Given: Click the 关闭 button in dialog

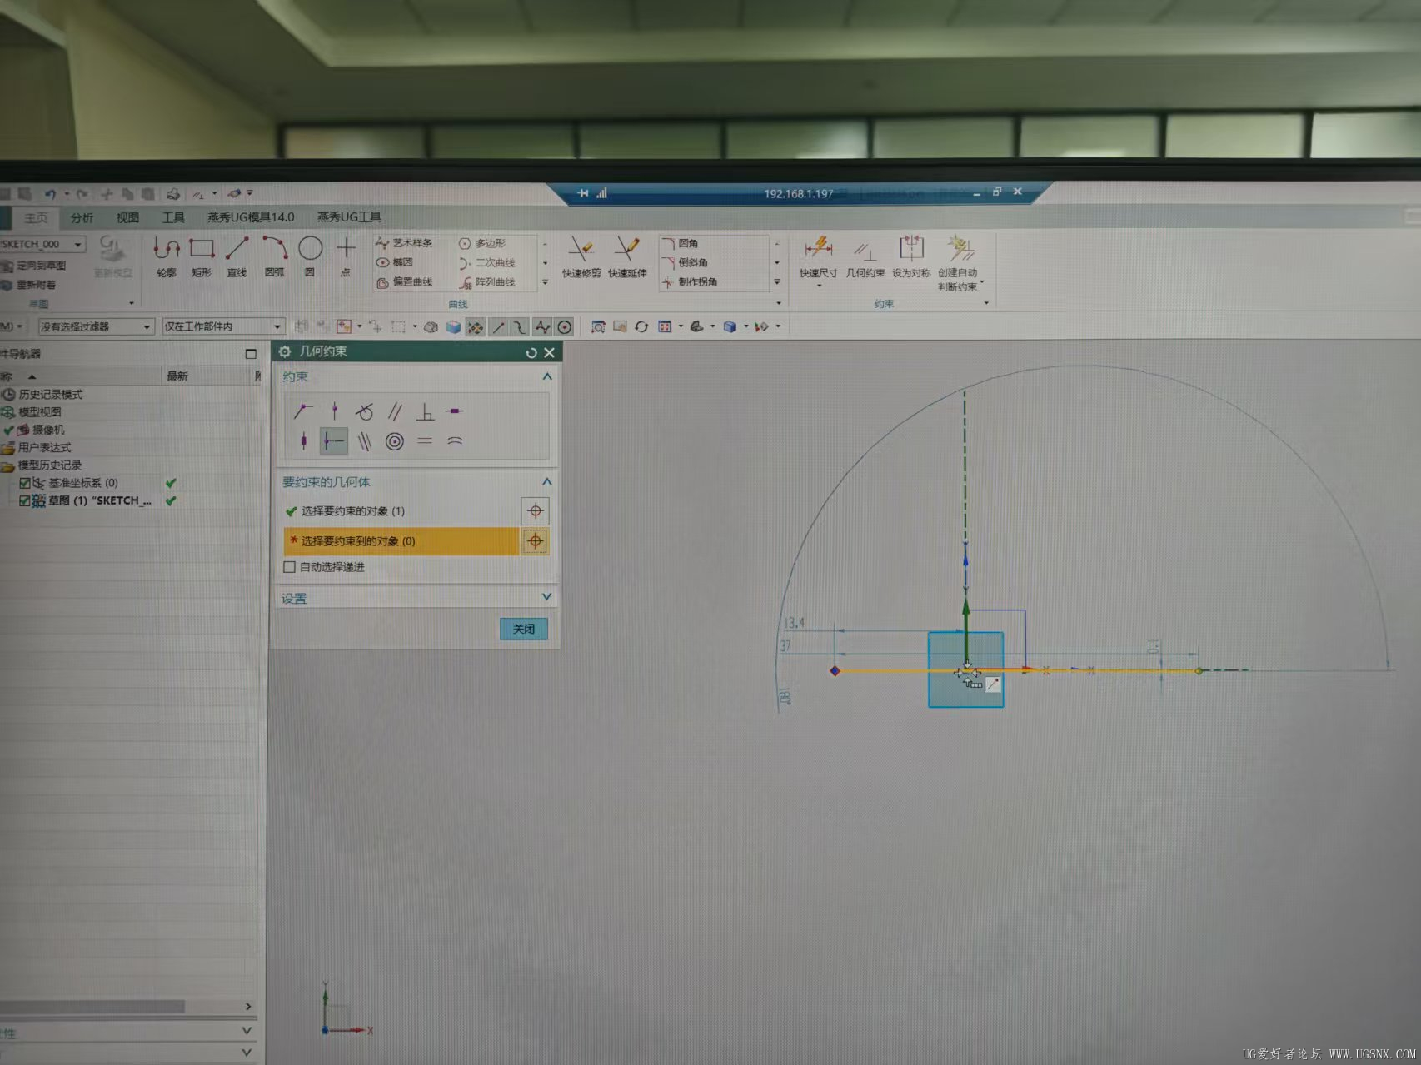Looking at the screenshot, I should tap(524, 629).
